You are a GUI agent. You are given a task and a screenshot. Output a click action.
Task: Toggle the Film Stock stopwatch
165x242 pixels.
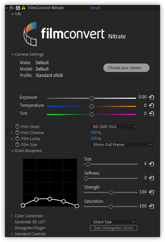17,127
